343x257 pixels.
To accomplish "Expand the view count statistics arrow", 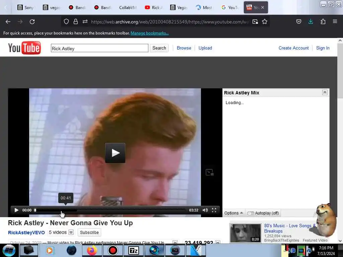I will coord(218,242).
